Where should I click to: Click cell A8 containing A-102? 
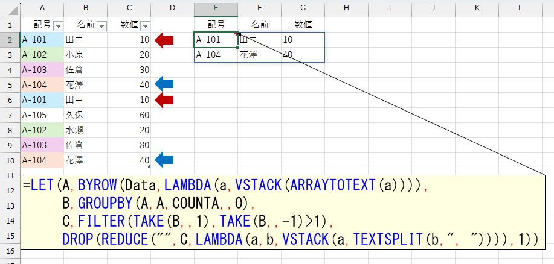click(42, 130)
